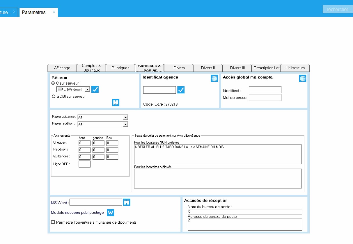Image resolution: width=353 pixels, height=244 pixels.
Task: Select the C sur serveur radio button
Action: [53, 83]
